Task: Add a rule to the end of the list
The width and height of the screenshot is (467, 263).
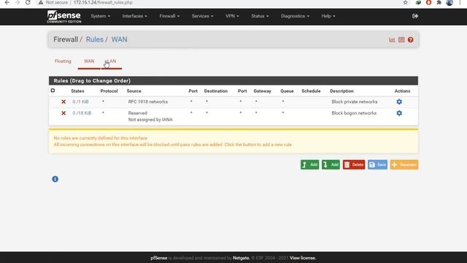Action: 331,164
